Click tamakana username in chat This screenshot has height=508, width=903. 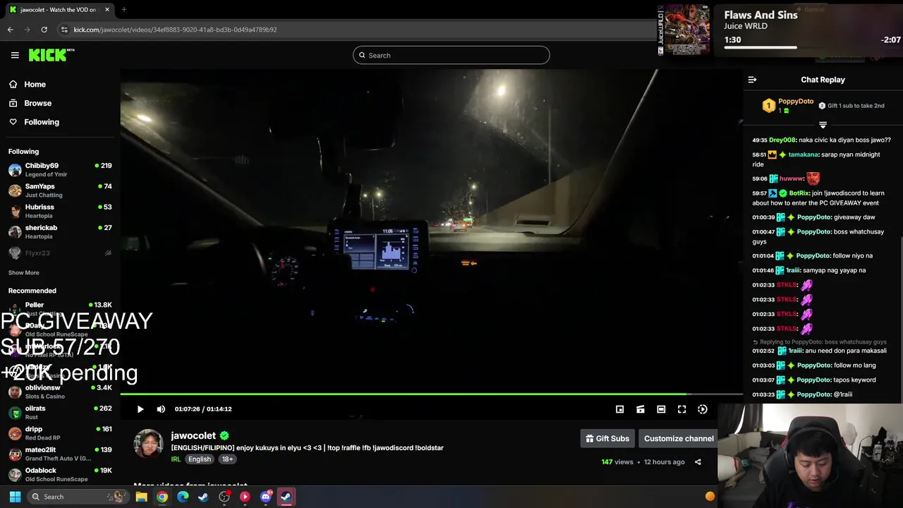tap(803, 155)
